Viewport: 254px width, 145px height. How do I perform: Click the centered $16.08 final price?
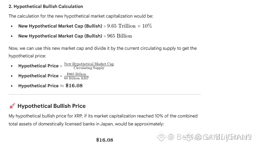[105, 140]
